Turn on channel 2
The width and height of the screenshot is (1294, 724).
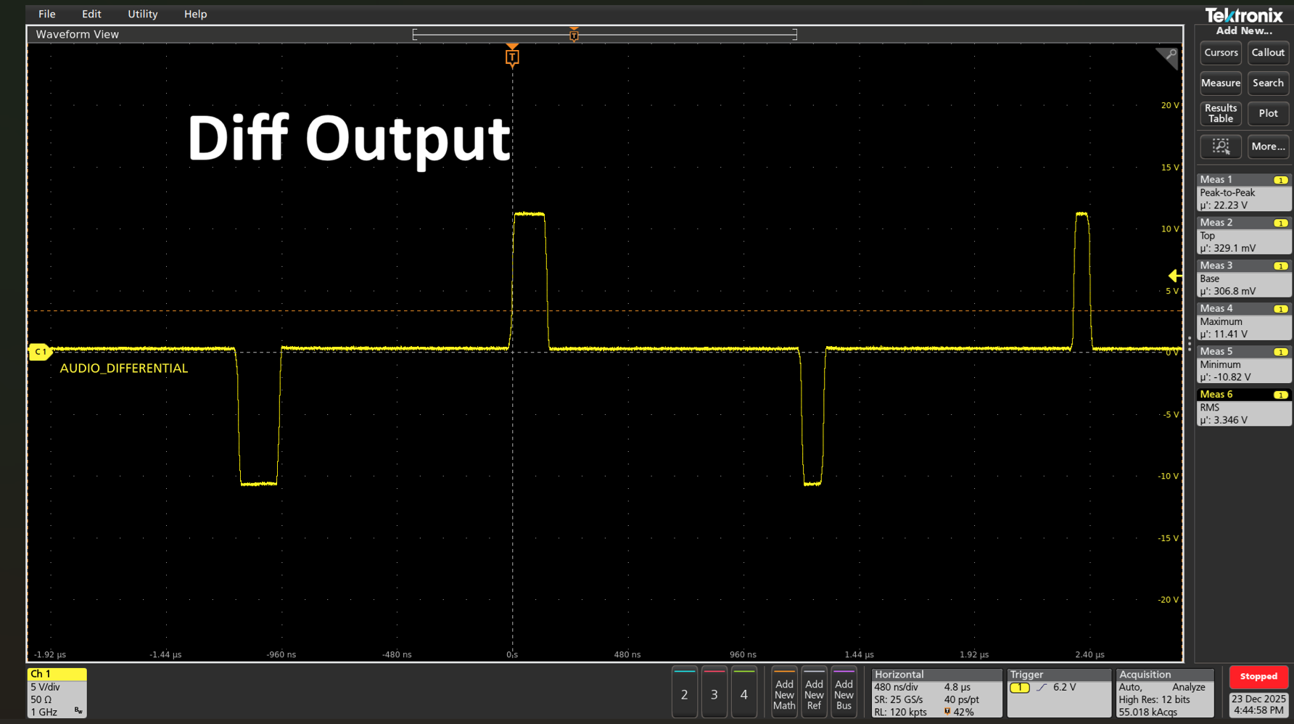pos(684,693)
